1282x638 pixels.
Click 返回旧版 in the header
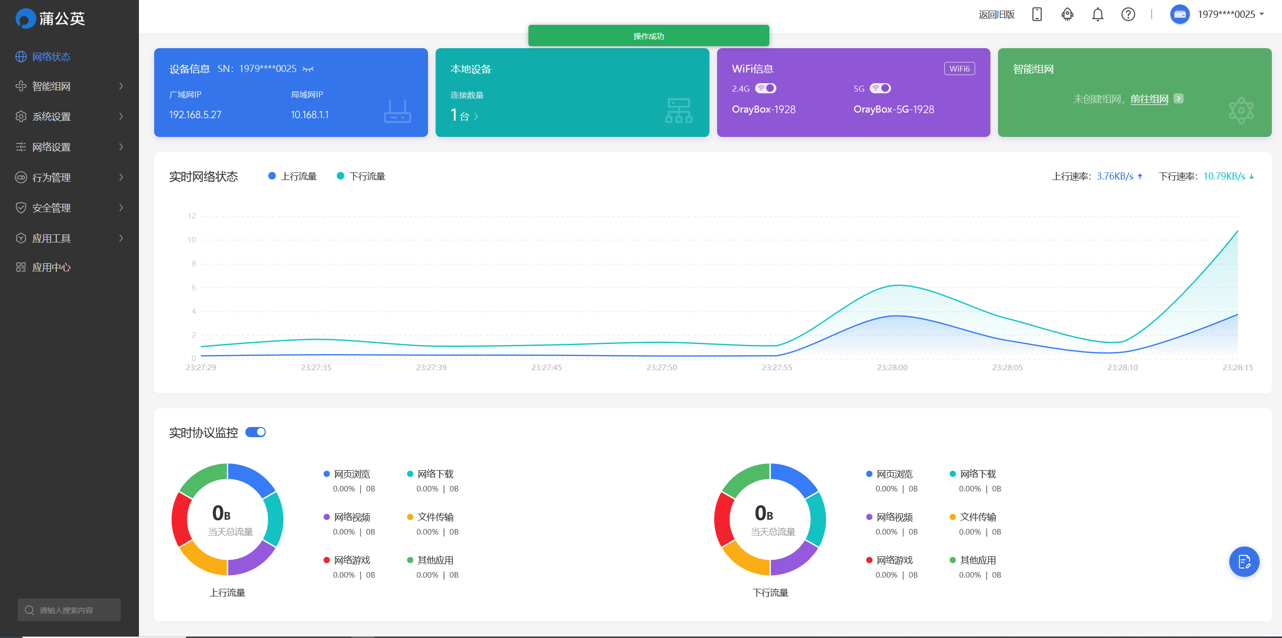pyautogui.click(x=996, y=14)
